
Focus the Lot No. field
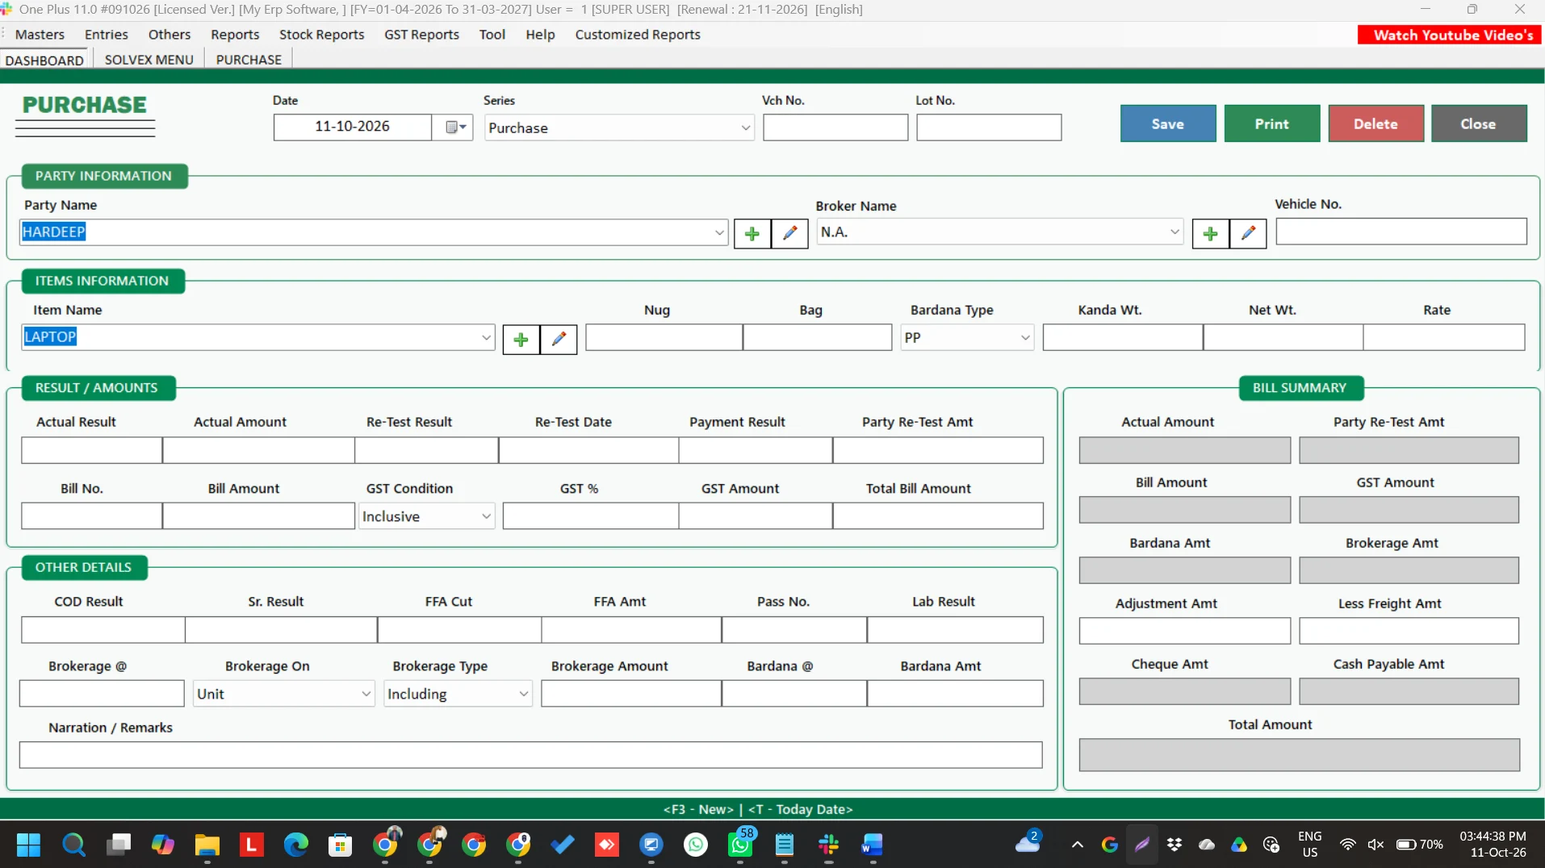[x=989, y=127]
